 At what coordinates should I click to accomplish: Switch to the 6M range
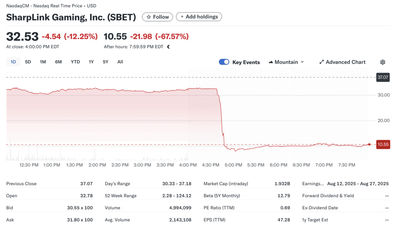(x=59, y=62)
